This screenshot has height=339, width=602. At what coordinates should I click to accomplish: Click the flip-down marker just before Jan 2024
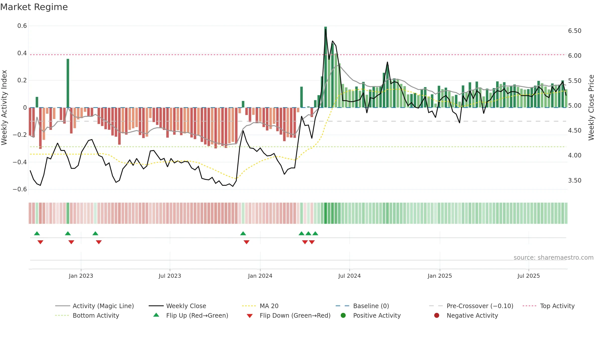click(x=247, y=242)
